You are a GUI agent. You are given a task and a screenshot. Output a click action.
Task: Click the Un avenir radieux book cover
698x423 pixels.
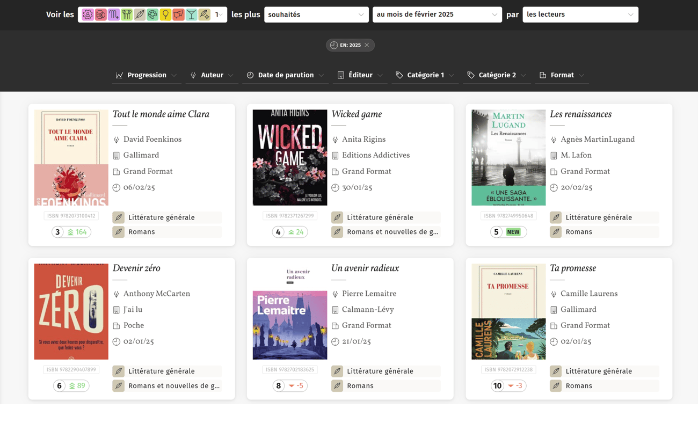click(290, 311)
